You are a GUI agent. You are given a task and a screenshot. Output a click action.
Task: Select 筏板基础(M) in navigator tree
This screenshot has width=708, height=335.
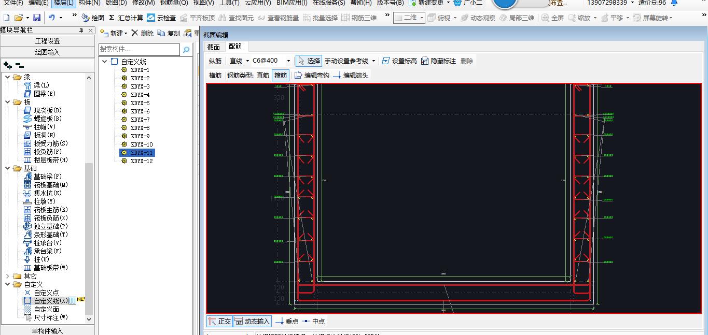[51, 185]
